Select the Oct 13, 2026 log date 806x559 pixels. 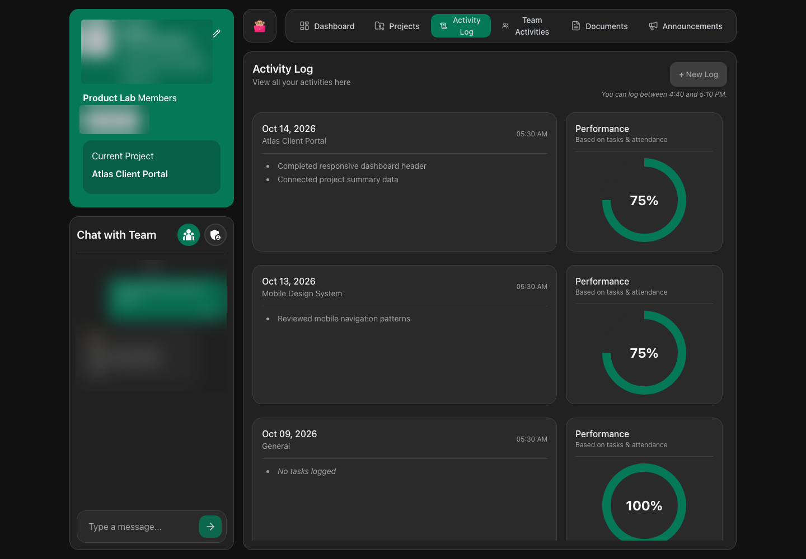[x=289, y=281]
